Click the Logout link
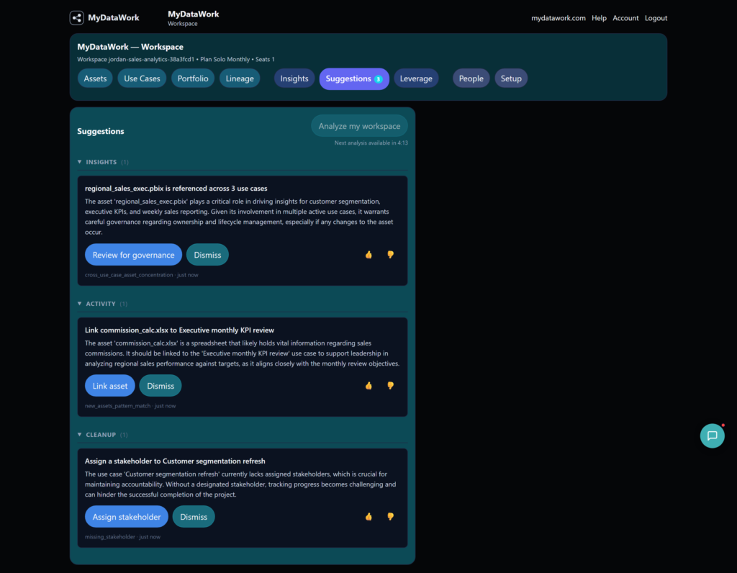The image size is (737, 573). pyautogui.click(x=656, y=18)
